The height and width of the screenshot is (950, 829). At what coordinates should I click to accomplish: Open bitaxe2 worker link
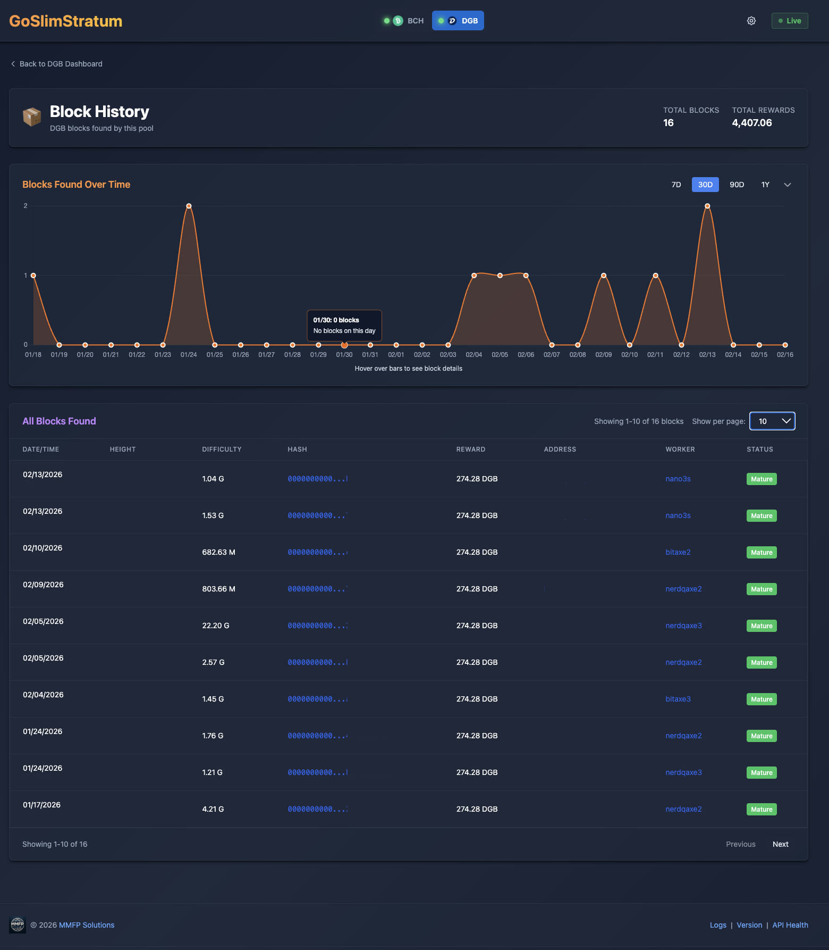click(678, 552)
